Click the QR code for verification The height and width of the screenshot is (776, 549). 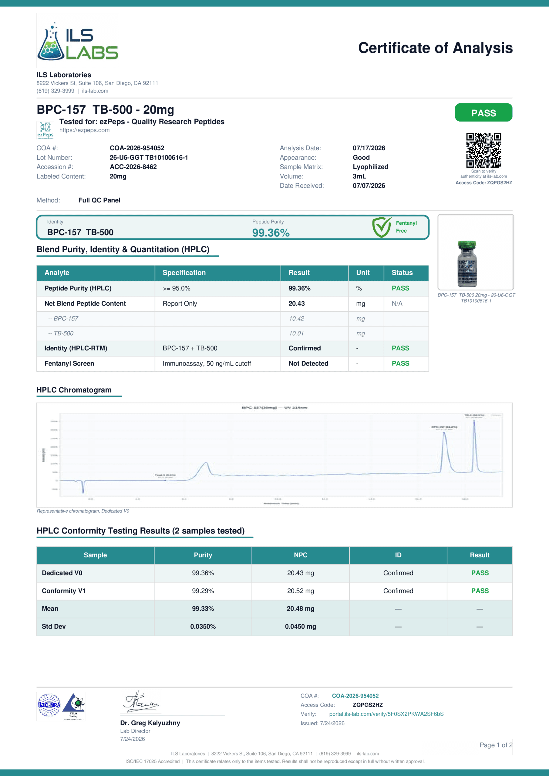483,150
